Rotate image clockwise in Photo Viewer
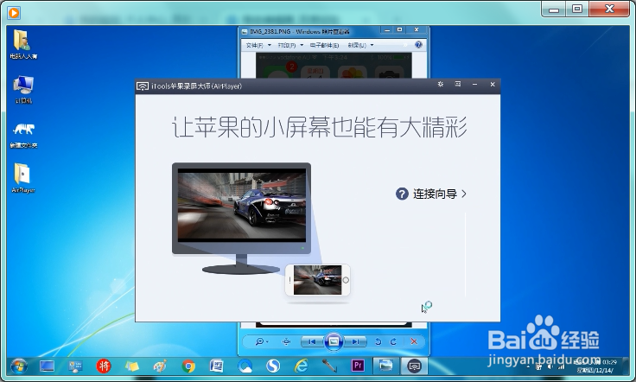 [393, 341]
